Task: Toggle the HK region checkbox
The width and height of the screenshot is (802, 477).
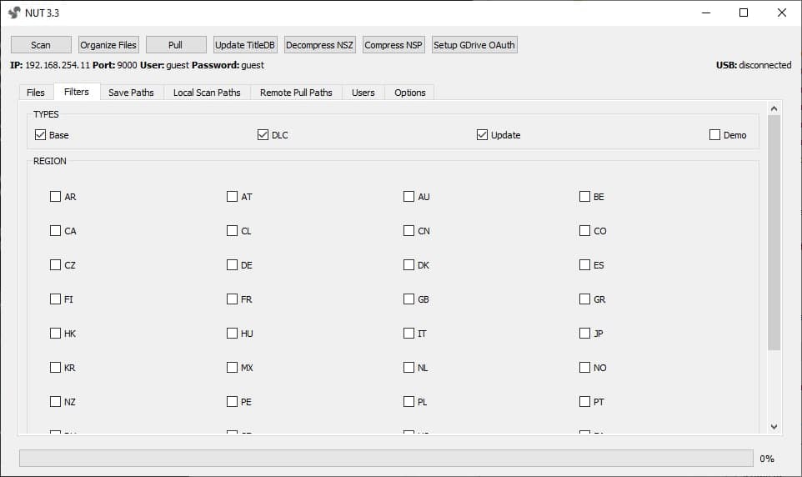Action: (x=55, y=334)
